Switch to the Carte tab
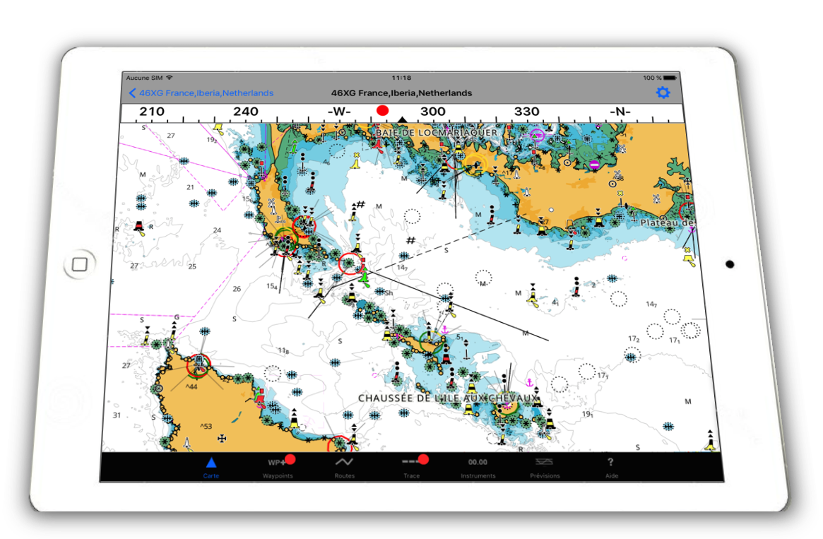Screen dimensions: 823x539 click(211, 466)
